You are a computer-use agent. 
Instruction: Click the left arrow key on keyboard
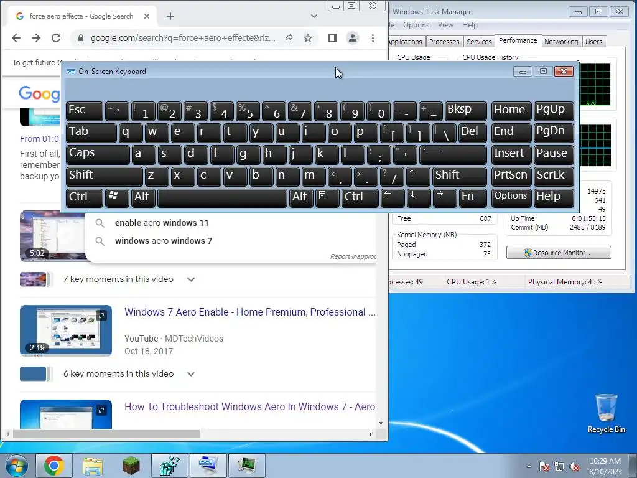(x=392, y=197)
